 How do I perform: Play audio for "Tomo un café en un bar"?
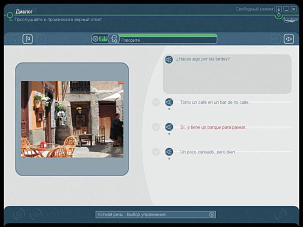169,102
